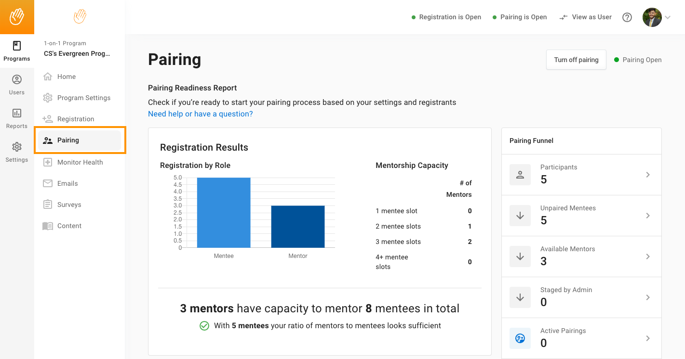Open the help question mark icon

point(627,17)
